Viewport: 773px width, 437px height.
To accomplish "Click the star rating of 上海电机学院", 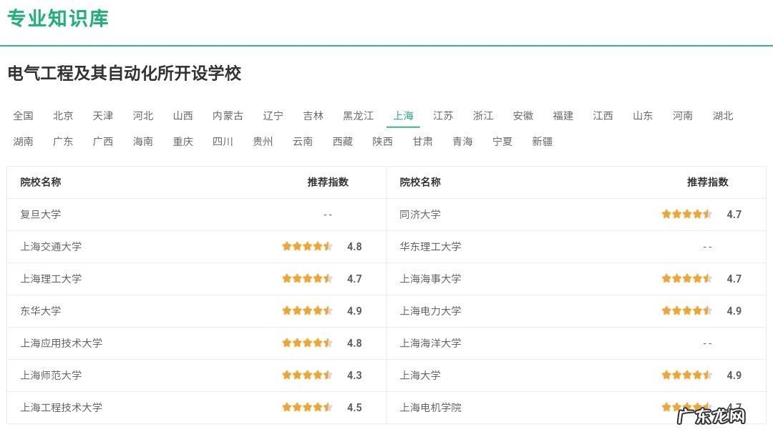I will tap(686, 406).
